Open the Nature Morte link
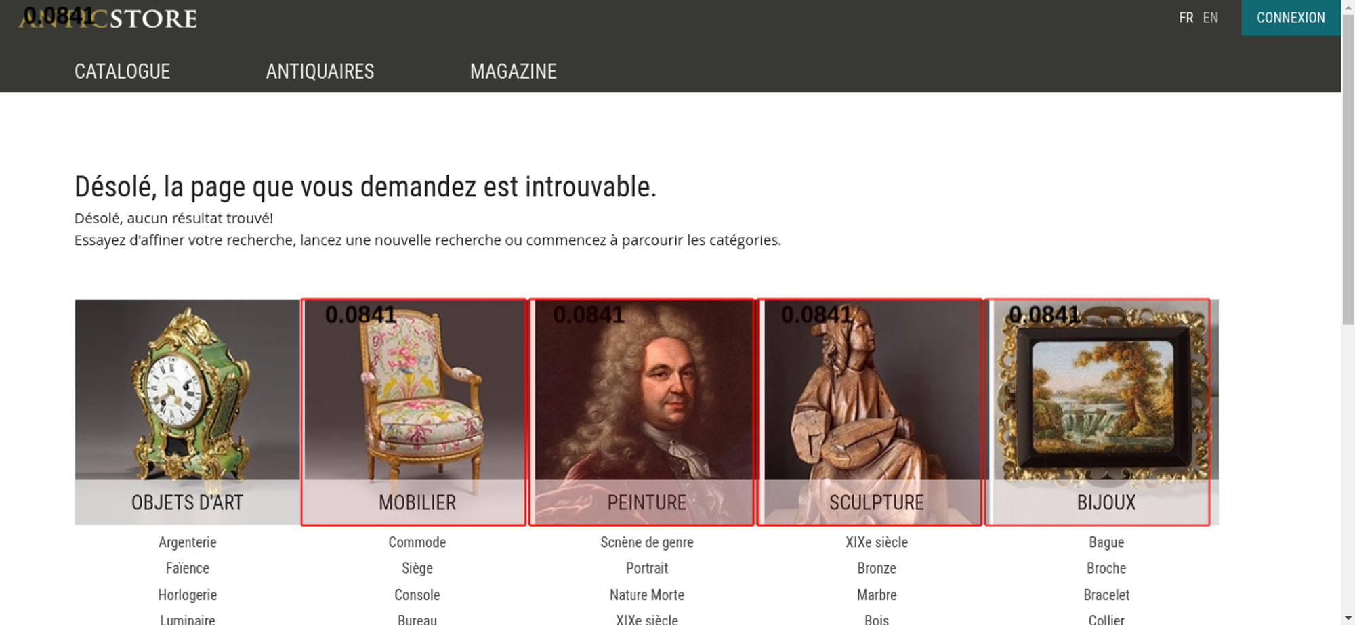The width and height of the screenshot is (1355, 625). coord(647,595)
